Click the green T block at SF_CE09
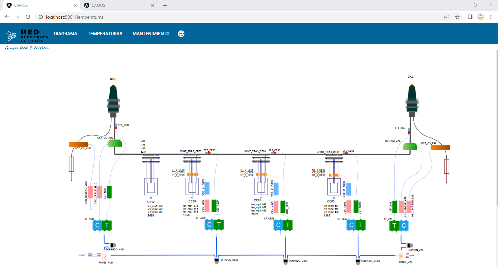This screenshot has height=267, width=498. click(x=219, y=224)
